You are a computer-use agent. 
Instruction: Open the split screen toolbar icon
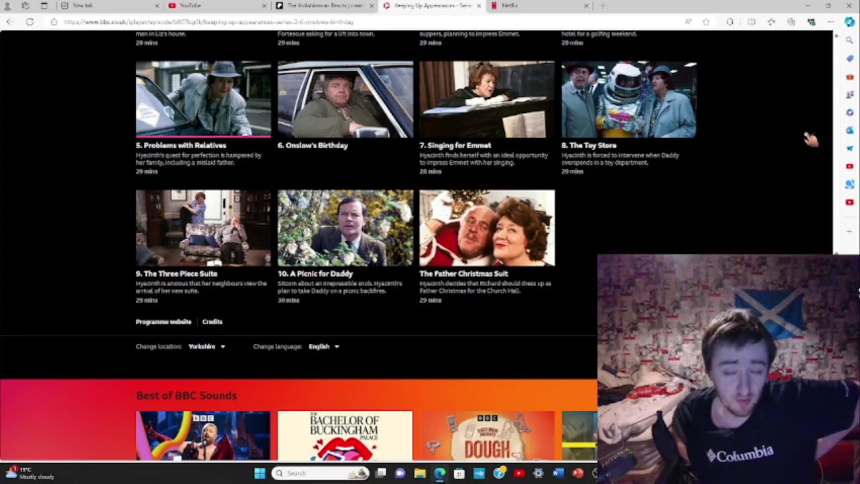pos(751,22)
